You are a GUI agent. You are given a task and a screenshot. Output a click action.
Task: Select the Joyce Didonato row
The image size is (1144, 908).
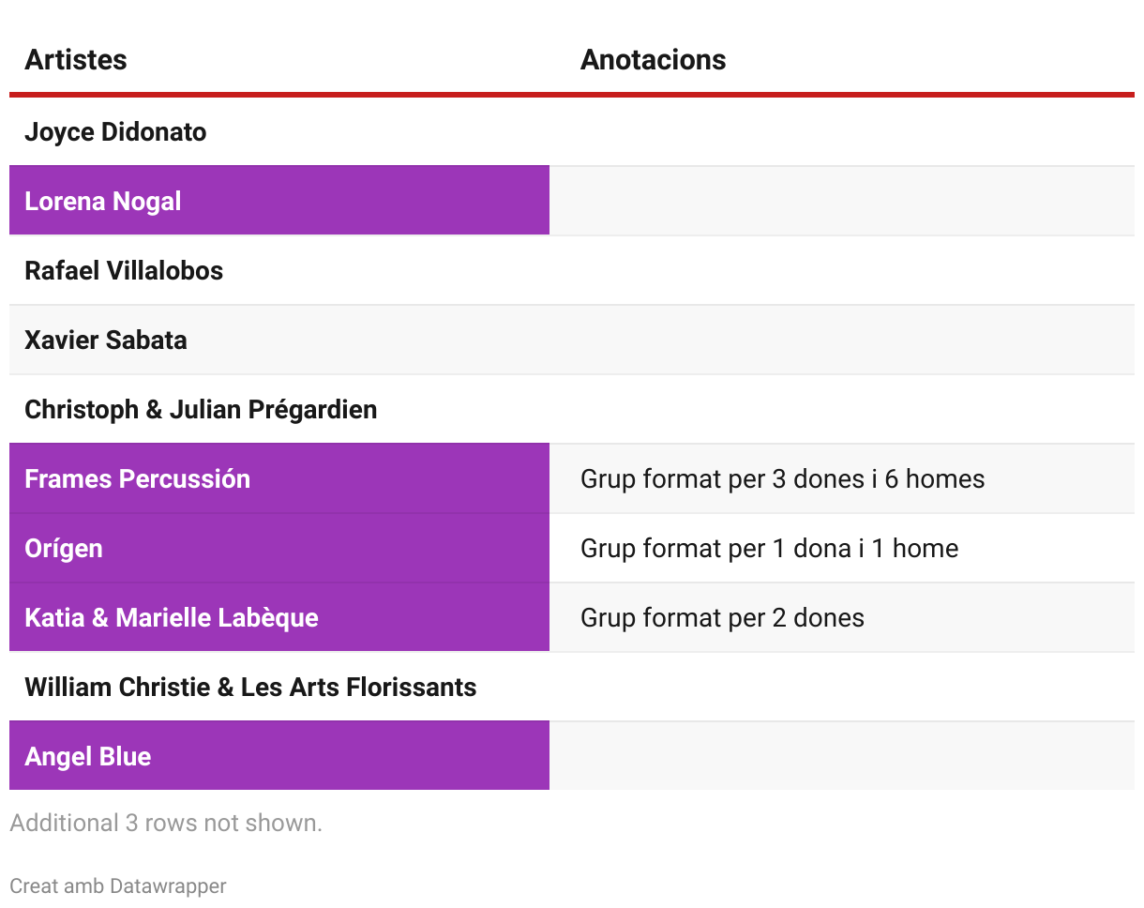click(115, 132)
